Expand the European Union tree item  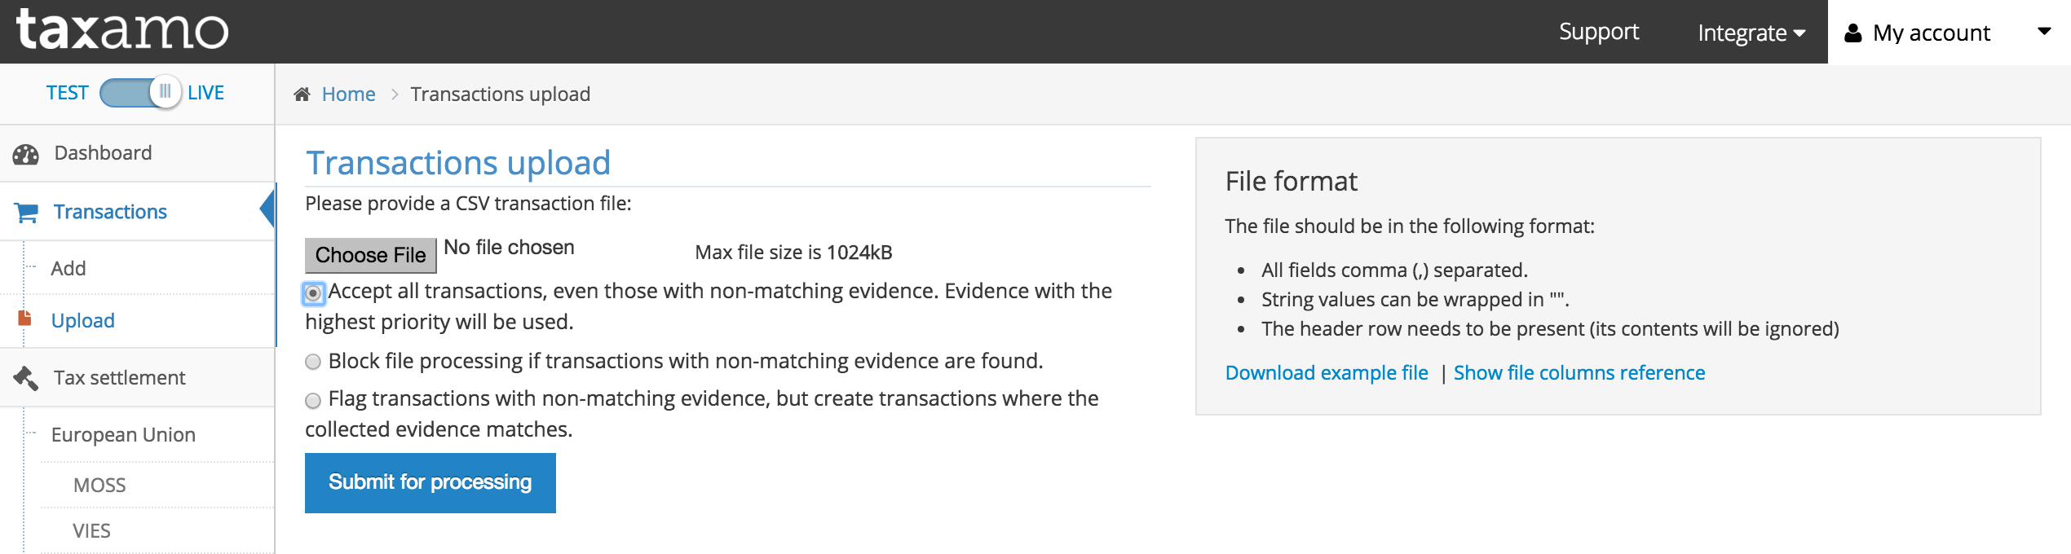coord(123,435)
